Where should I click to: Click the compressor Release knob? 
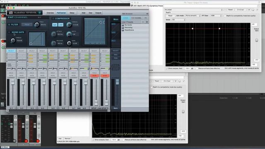click(x=53, y=43)
